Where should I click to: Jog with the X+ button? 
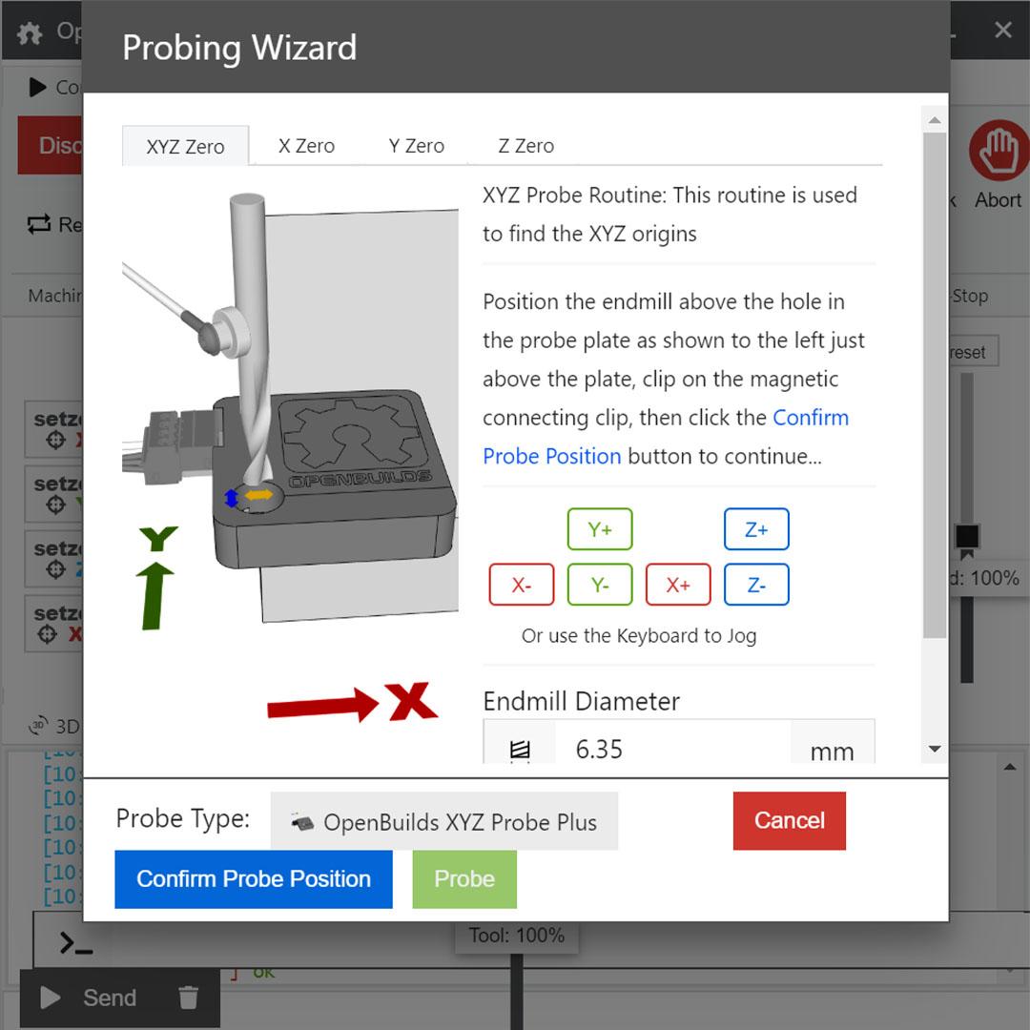[678, 585]
